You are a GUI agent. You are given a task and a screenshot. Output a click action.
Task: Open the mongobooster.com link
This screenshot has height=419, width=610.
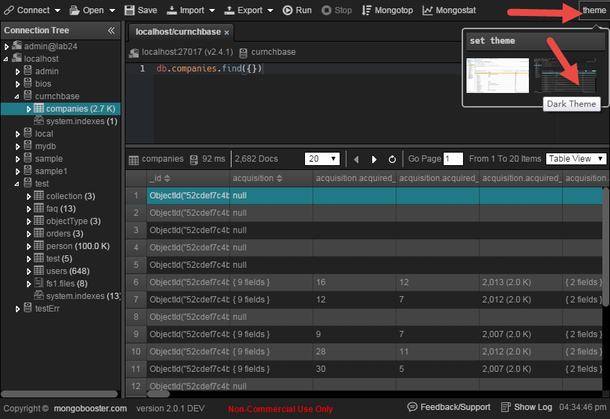[90, 409]
